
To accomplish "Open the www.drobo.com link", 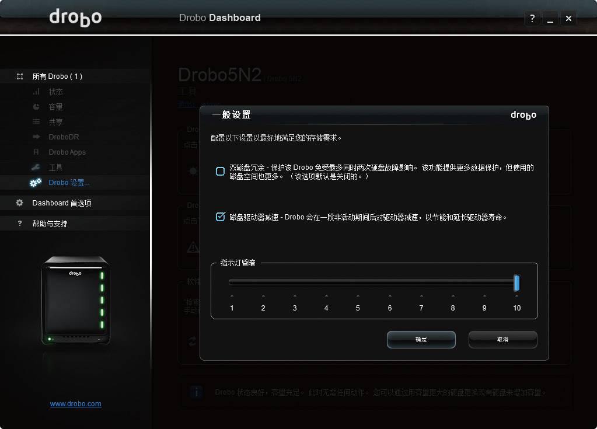I will click(75, 403).
